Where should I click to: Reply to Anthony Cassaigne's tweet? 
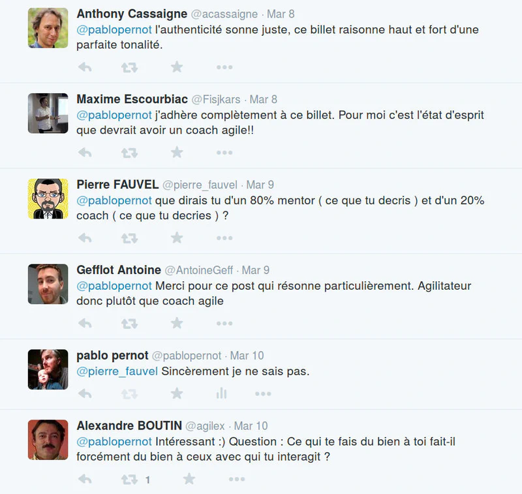tap(85, 67)
